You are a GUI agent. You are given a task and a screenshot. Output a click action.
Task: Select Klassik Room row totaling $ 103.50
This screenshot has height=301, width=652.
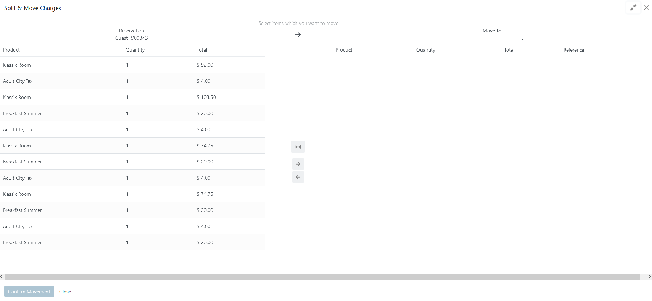(x=132, y=97)
